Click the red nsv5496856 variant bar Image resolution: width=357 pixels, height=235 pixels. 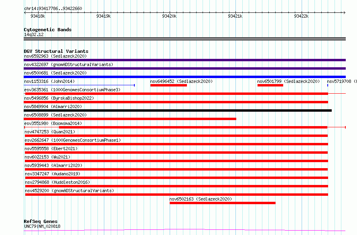tap(176, 102)
